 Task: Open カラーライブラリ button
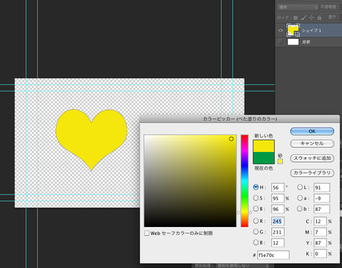312,173
